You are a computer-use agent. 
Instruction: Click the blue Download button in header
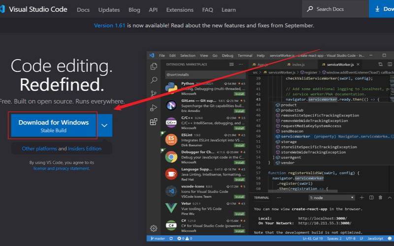tap(381, 9)
